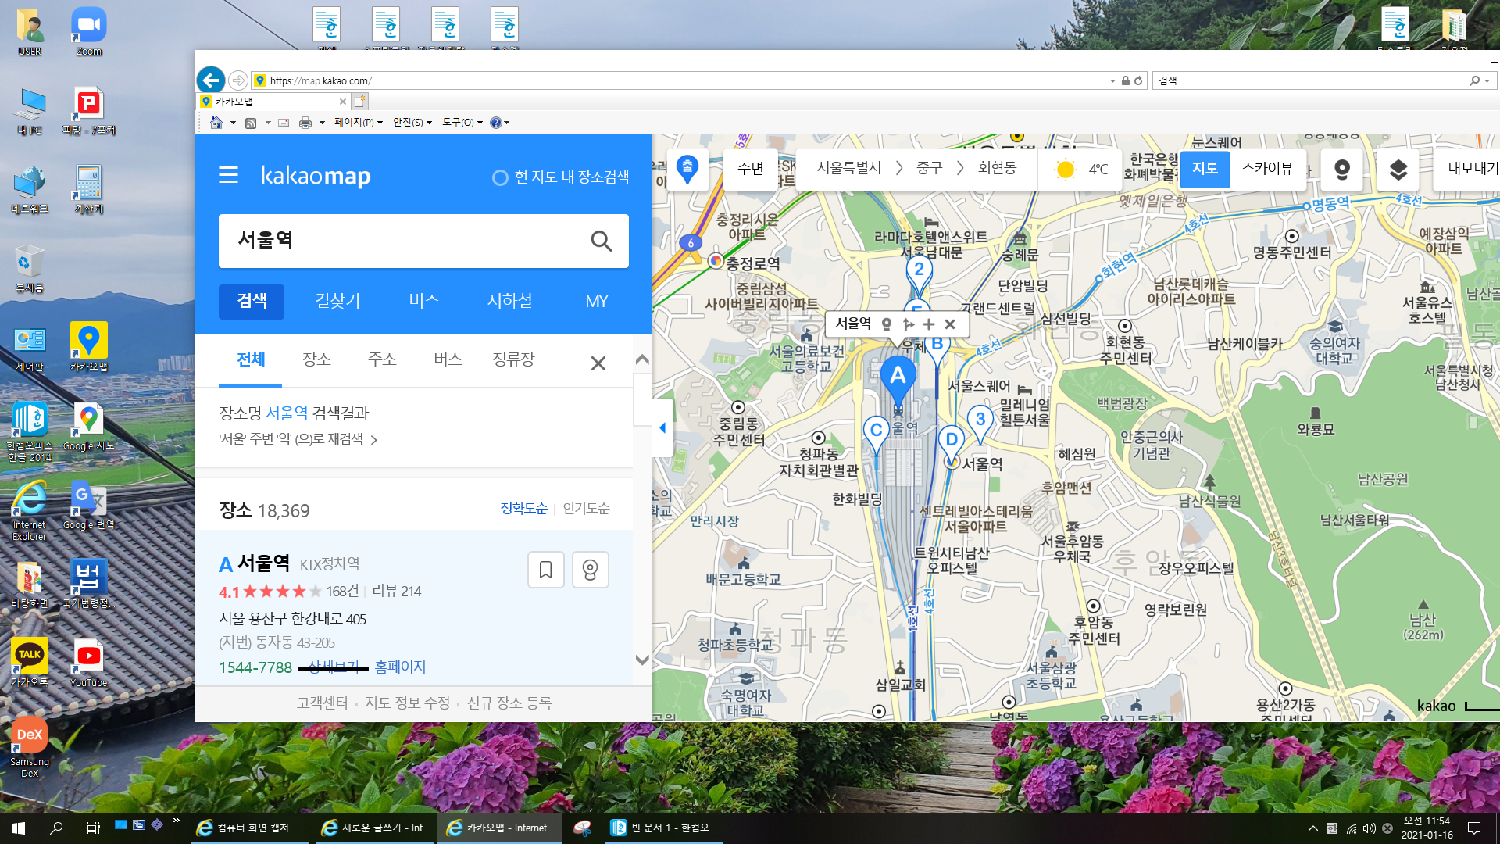The image size is (1500, 844).
Task: Expand '서울' 주변 '역' 재검색 chevron
Action: point(373,440)
